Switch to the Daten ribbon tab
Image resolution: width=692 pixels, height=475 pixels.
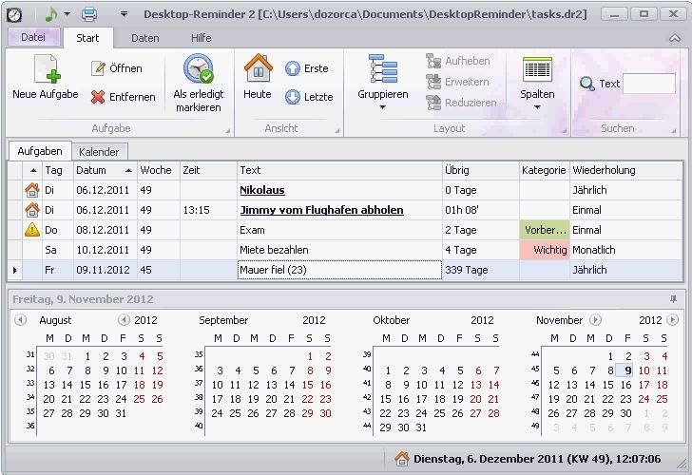(144, 38)
